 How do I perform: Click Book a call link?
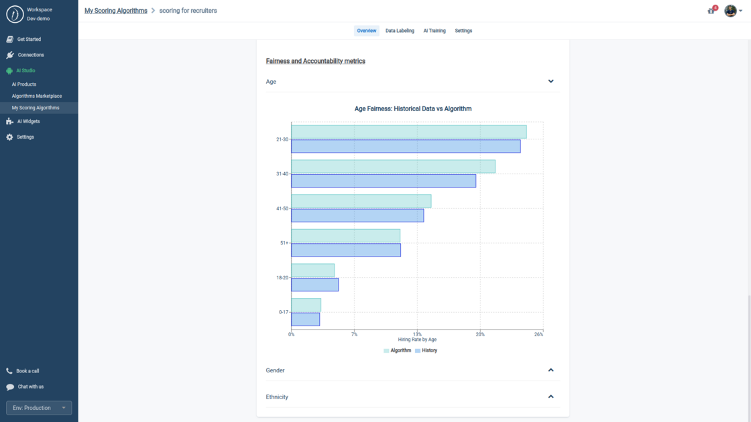click(27, 371)
